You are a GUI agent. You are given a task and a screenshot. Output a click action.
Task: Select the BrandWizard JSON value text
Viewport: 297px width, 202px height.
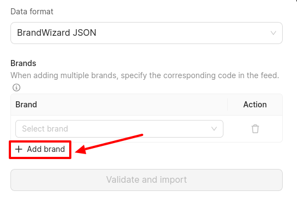[57, 32]
